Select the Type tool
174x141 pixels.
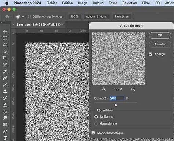pos(5,138)
